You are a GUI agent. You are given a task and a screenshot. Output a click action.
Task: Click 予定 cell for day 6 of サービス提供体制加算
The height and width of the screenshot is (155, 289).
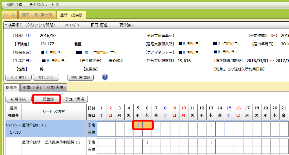click(x=147, y=143)
